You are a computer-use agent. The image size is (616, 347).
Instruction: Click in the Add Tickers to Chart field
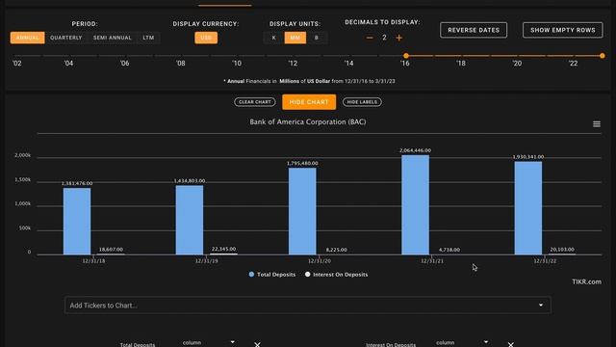point(308,306)
